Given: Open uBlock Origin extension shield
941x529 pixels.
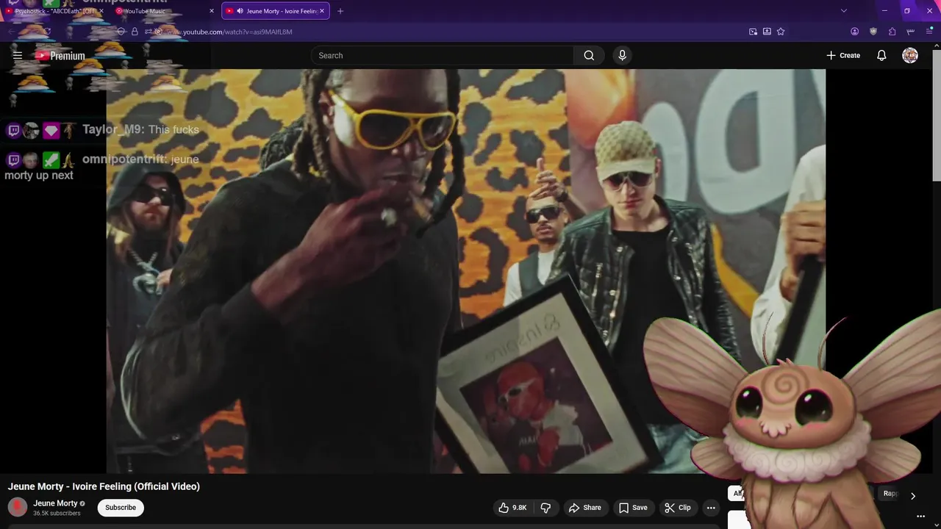Looking at the screenshot, I should pos(873,32).
